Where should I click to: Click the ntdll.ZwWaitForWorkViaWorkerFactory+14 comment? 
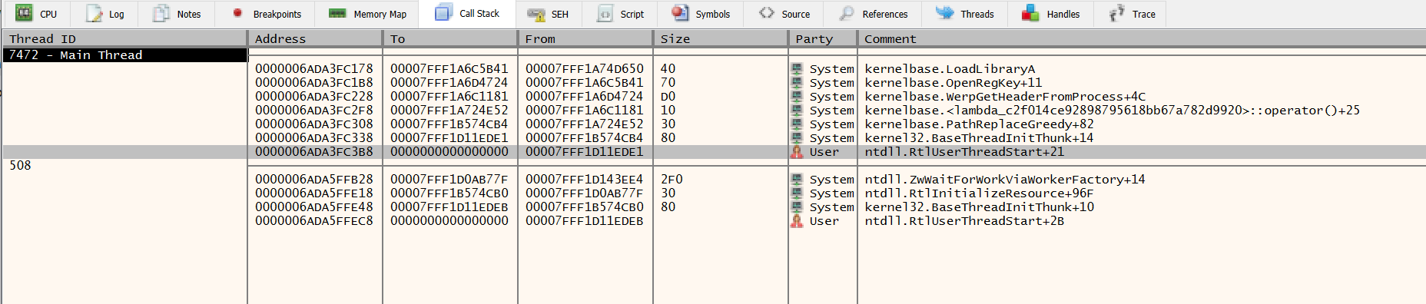point(1004,180)
